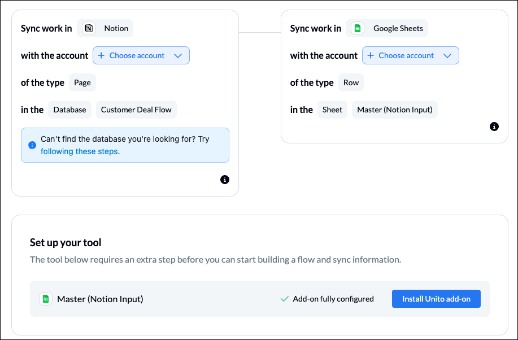Click blue info icon in database hint

32,145
